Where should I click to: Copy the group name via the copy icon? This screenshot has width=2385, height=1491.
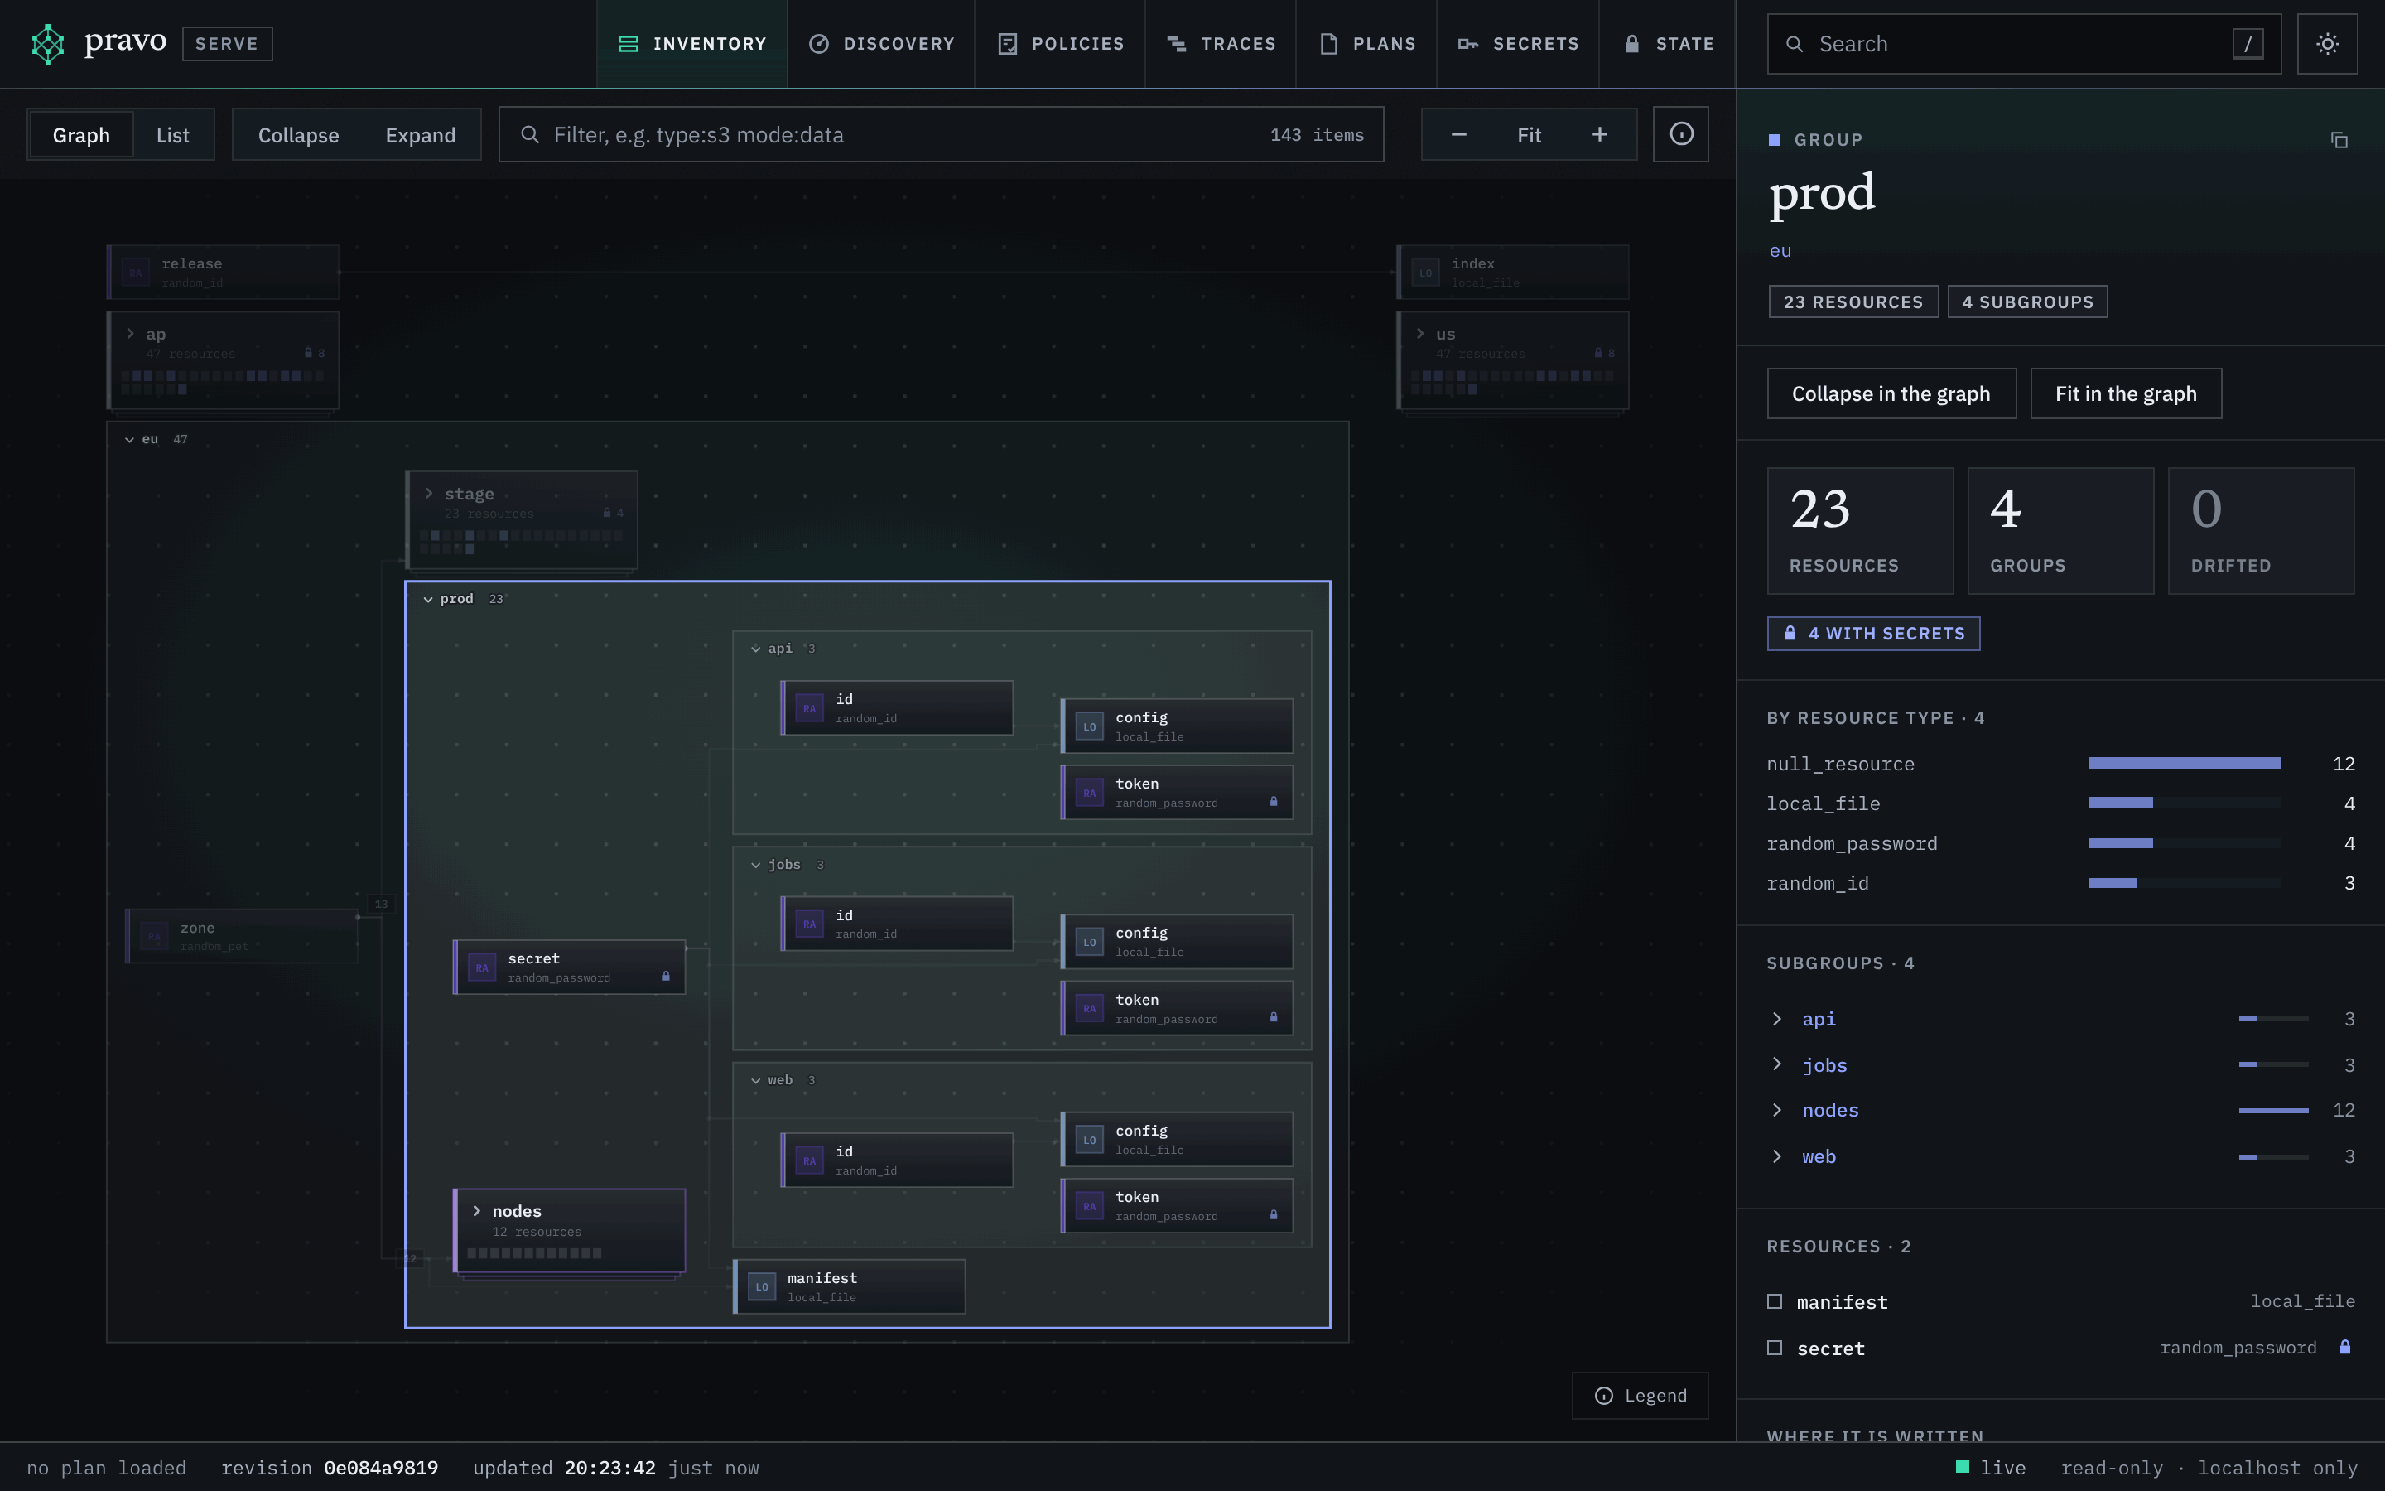point(2339,140)
